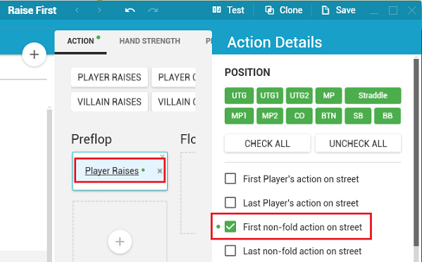Run the filter with Test
This screenshot has height=262, width=422.
tap(228, 11)
